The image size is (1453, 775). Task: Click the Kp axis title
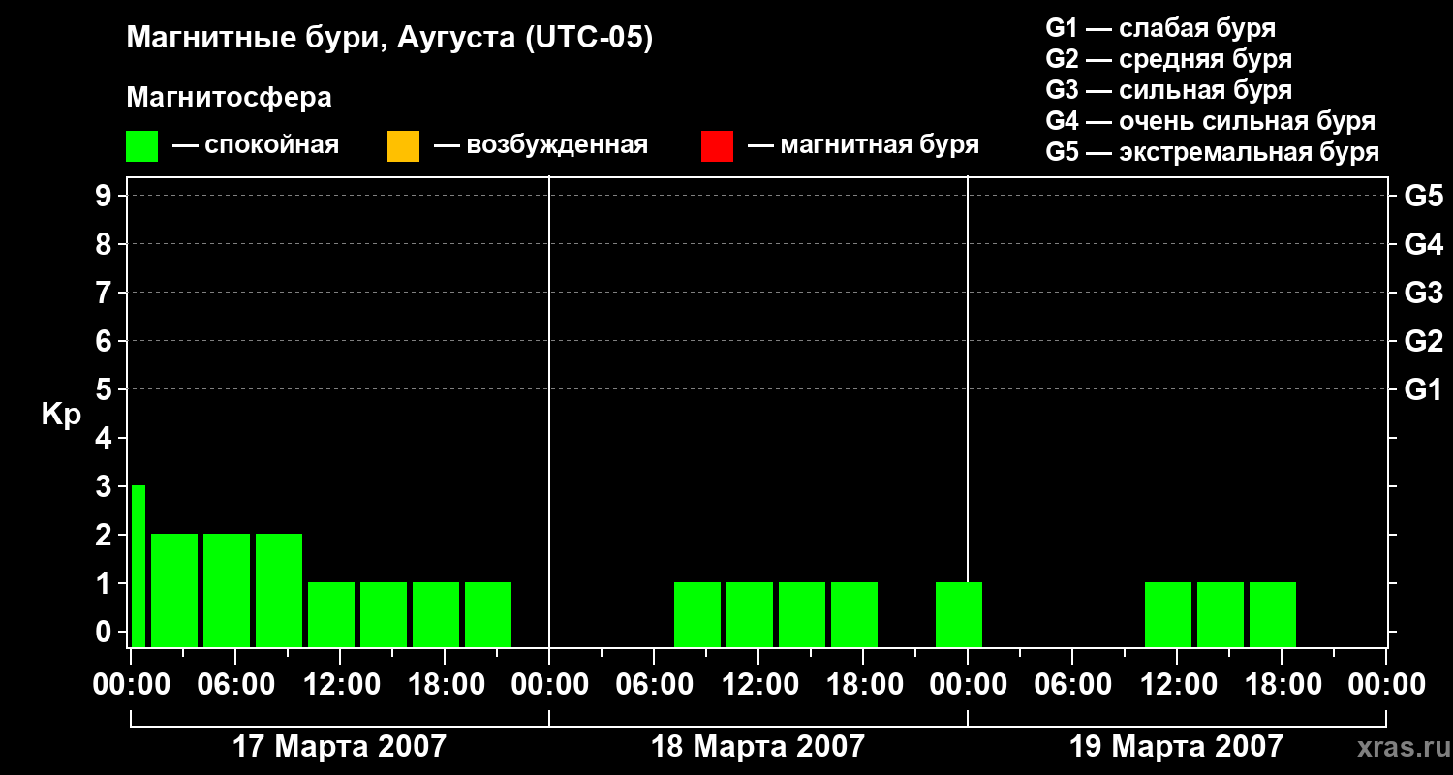[x=61, y=416]
